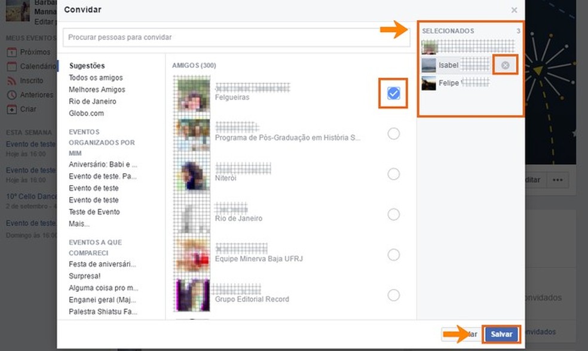Select the friend from Rio de Janeiro
This screenshot has width=588, height=351.
393,214
